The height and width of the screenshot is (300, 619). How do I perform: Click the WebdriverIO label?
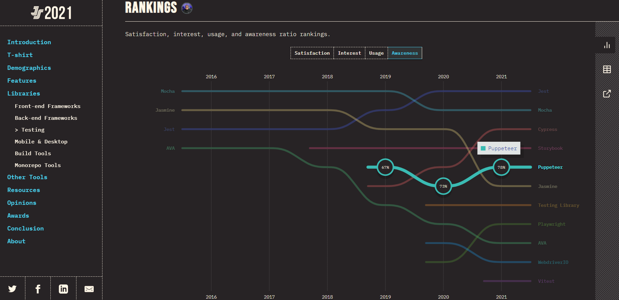point(553,262)
